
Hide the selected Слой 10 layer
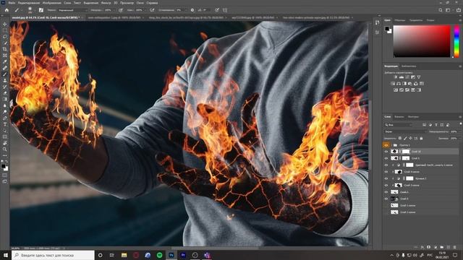[386, 152]
